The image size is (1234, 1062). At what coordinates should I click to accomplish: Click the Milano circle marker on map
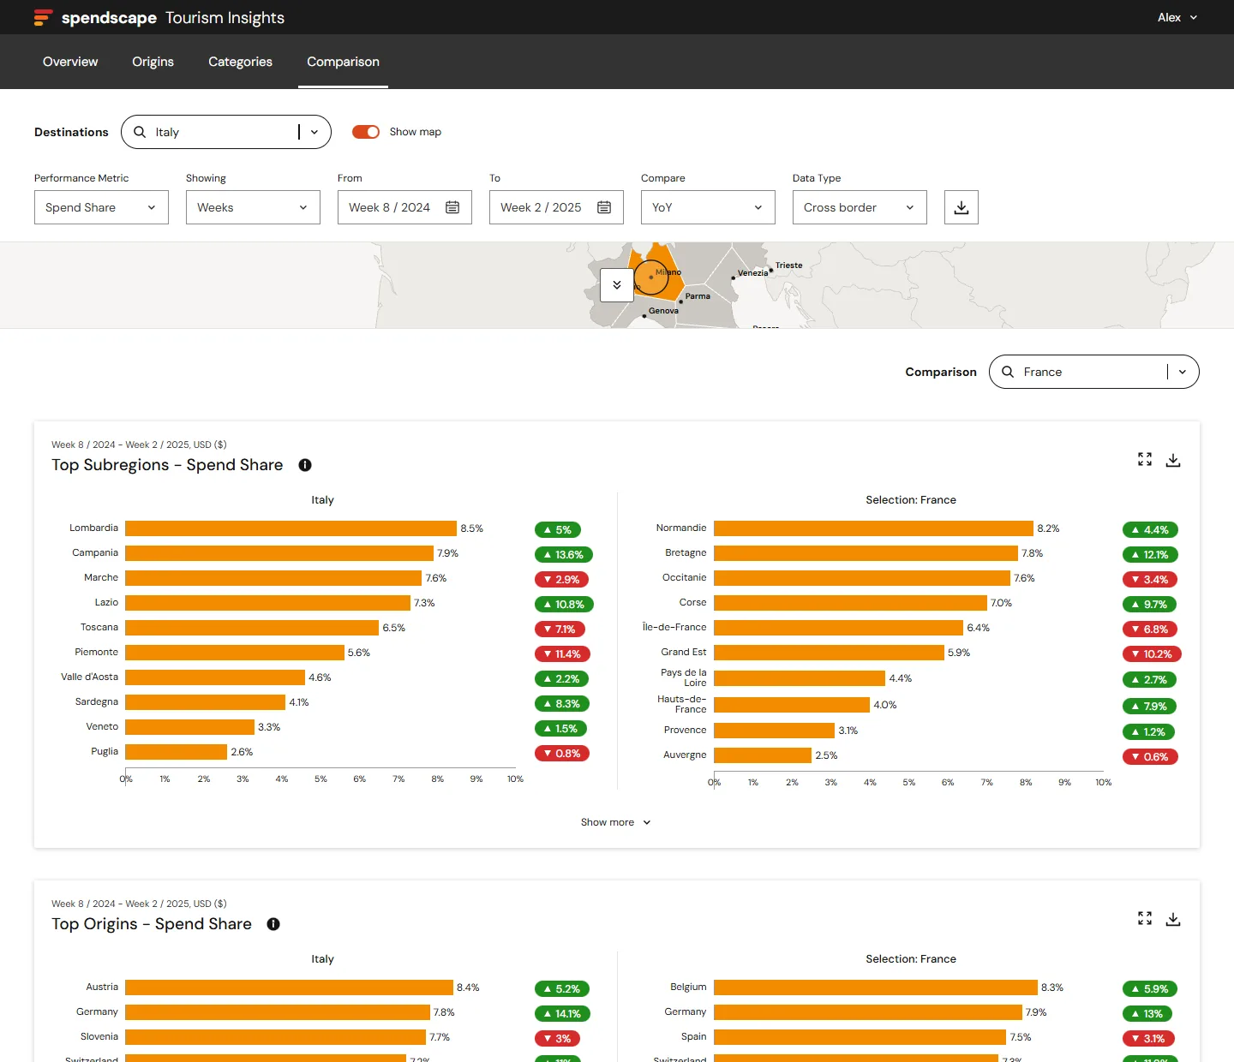click(651, 277)
